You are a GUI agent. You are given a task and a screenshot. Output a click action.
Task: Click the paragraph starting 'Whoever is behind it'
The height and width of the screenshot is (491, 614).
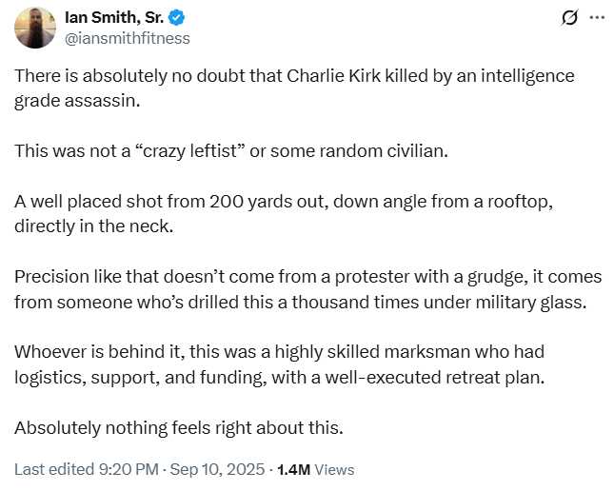click(280, 364)
